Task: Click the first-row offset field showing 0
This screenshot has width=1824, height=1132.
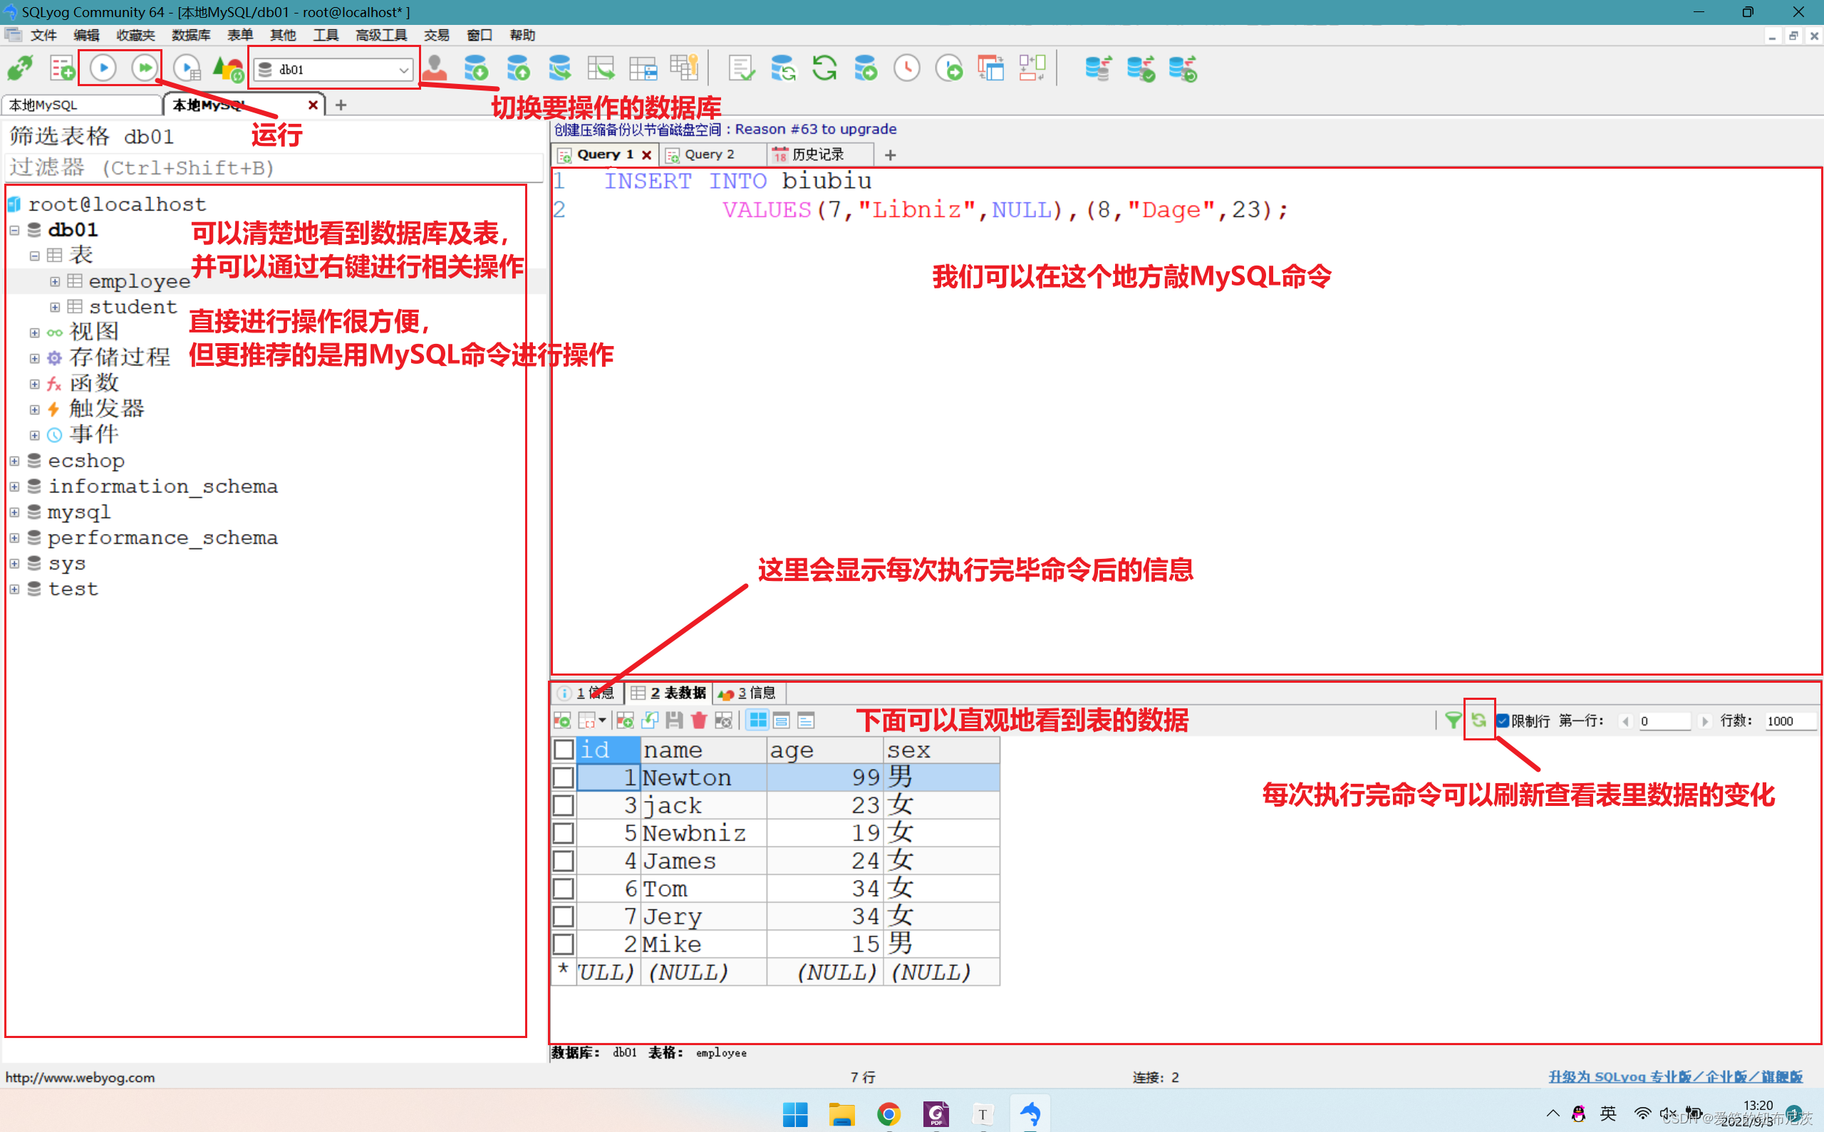Action: coord(1664,721)
